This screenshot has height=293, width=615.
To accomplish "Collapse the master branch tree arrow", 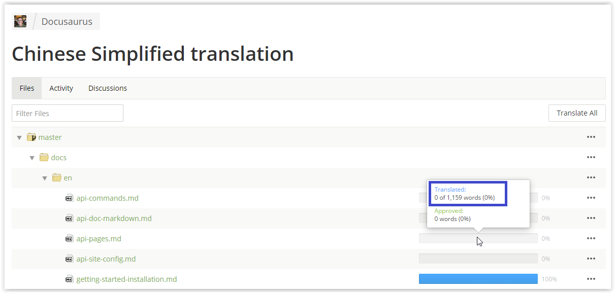I will point(19,137).
